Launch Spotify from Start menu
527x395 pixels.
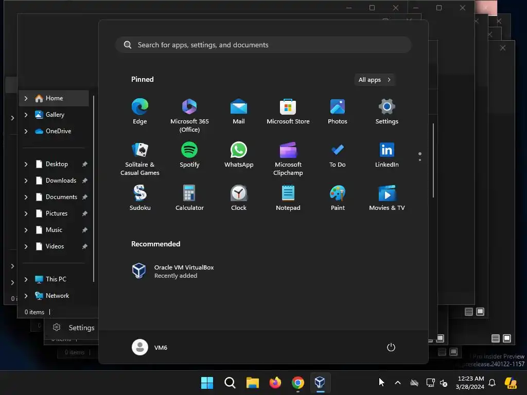(x=189, y=155)
